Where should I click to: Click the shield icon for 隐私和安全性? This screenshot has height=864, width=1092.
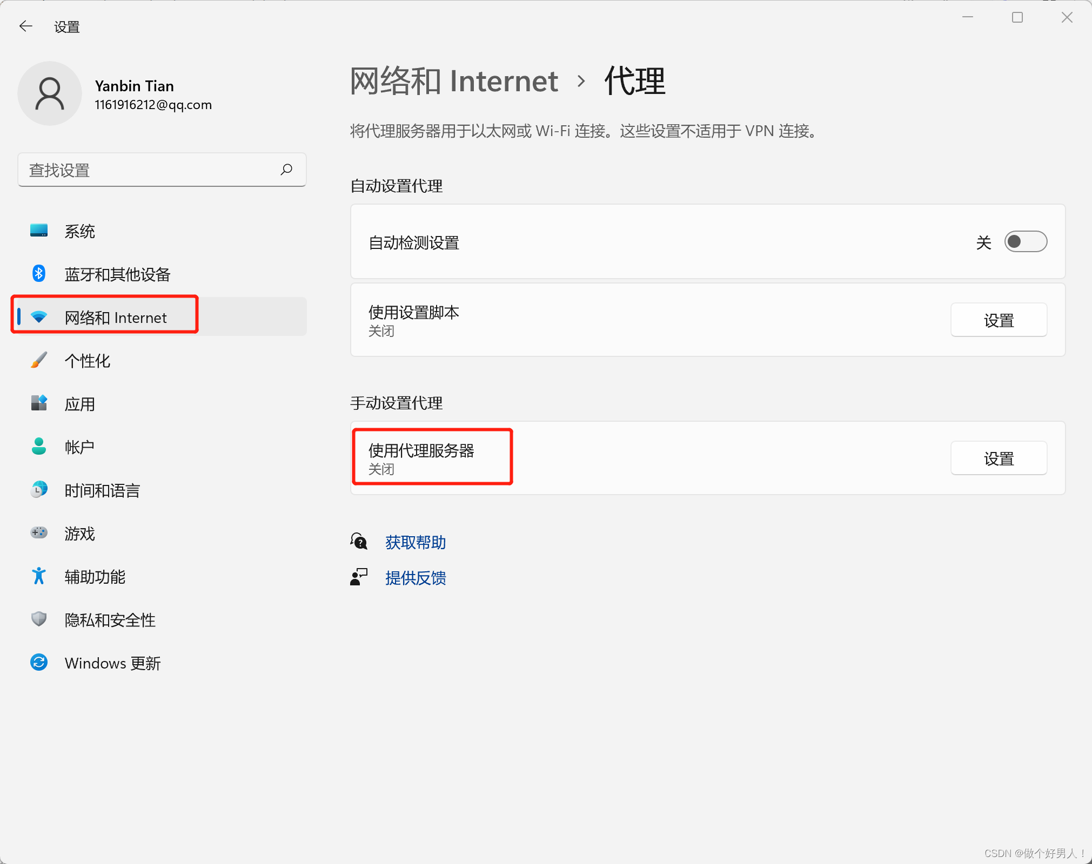tap(39, 619)
